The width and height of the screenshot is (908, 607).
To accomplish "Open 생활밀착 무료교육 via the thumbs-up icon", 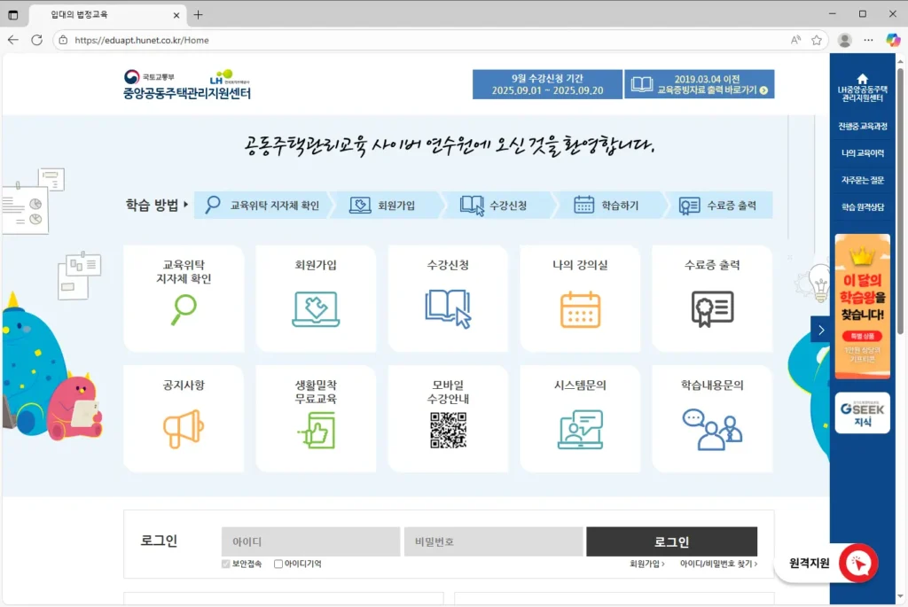I will coord(316,432).
